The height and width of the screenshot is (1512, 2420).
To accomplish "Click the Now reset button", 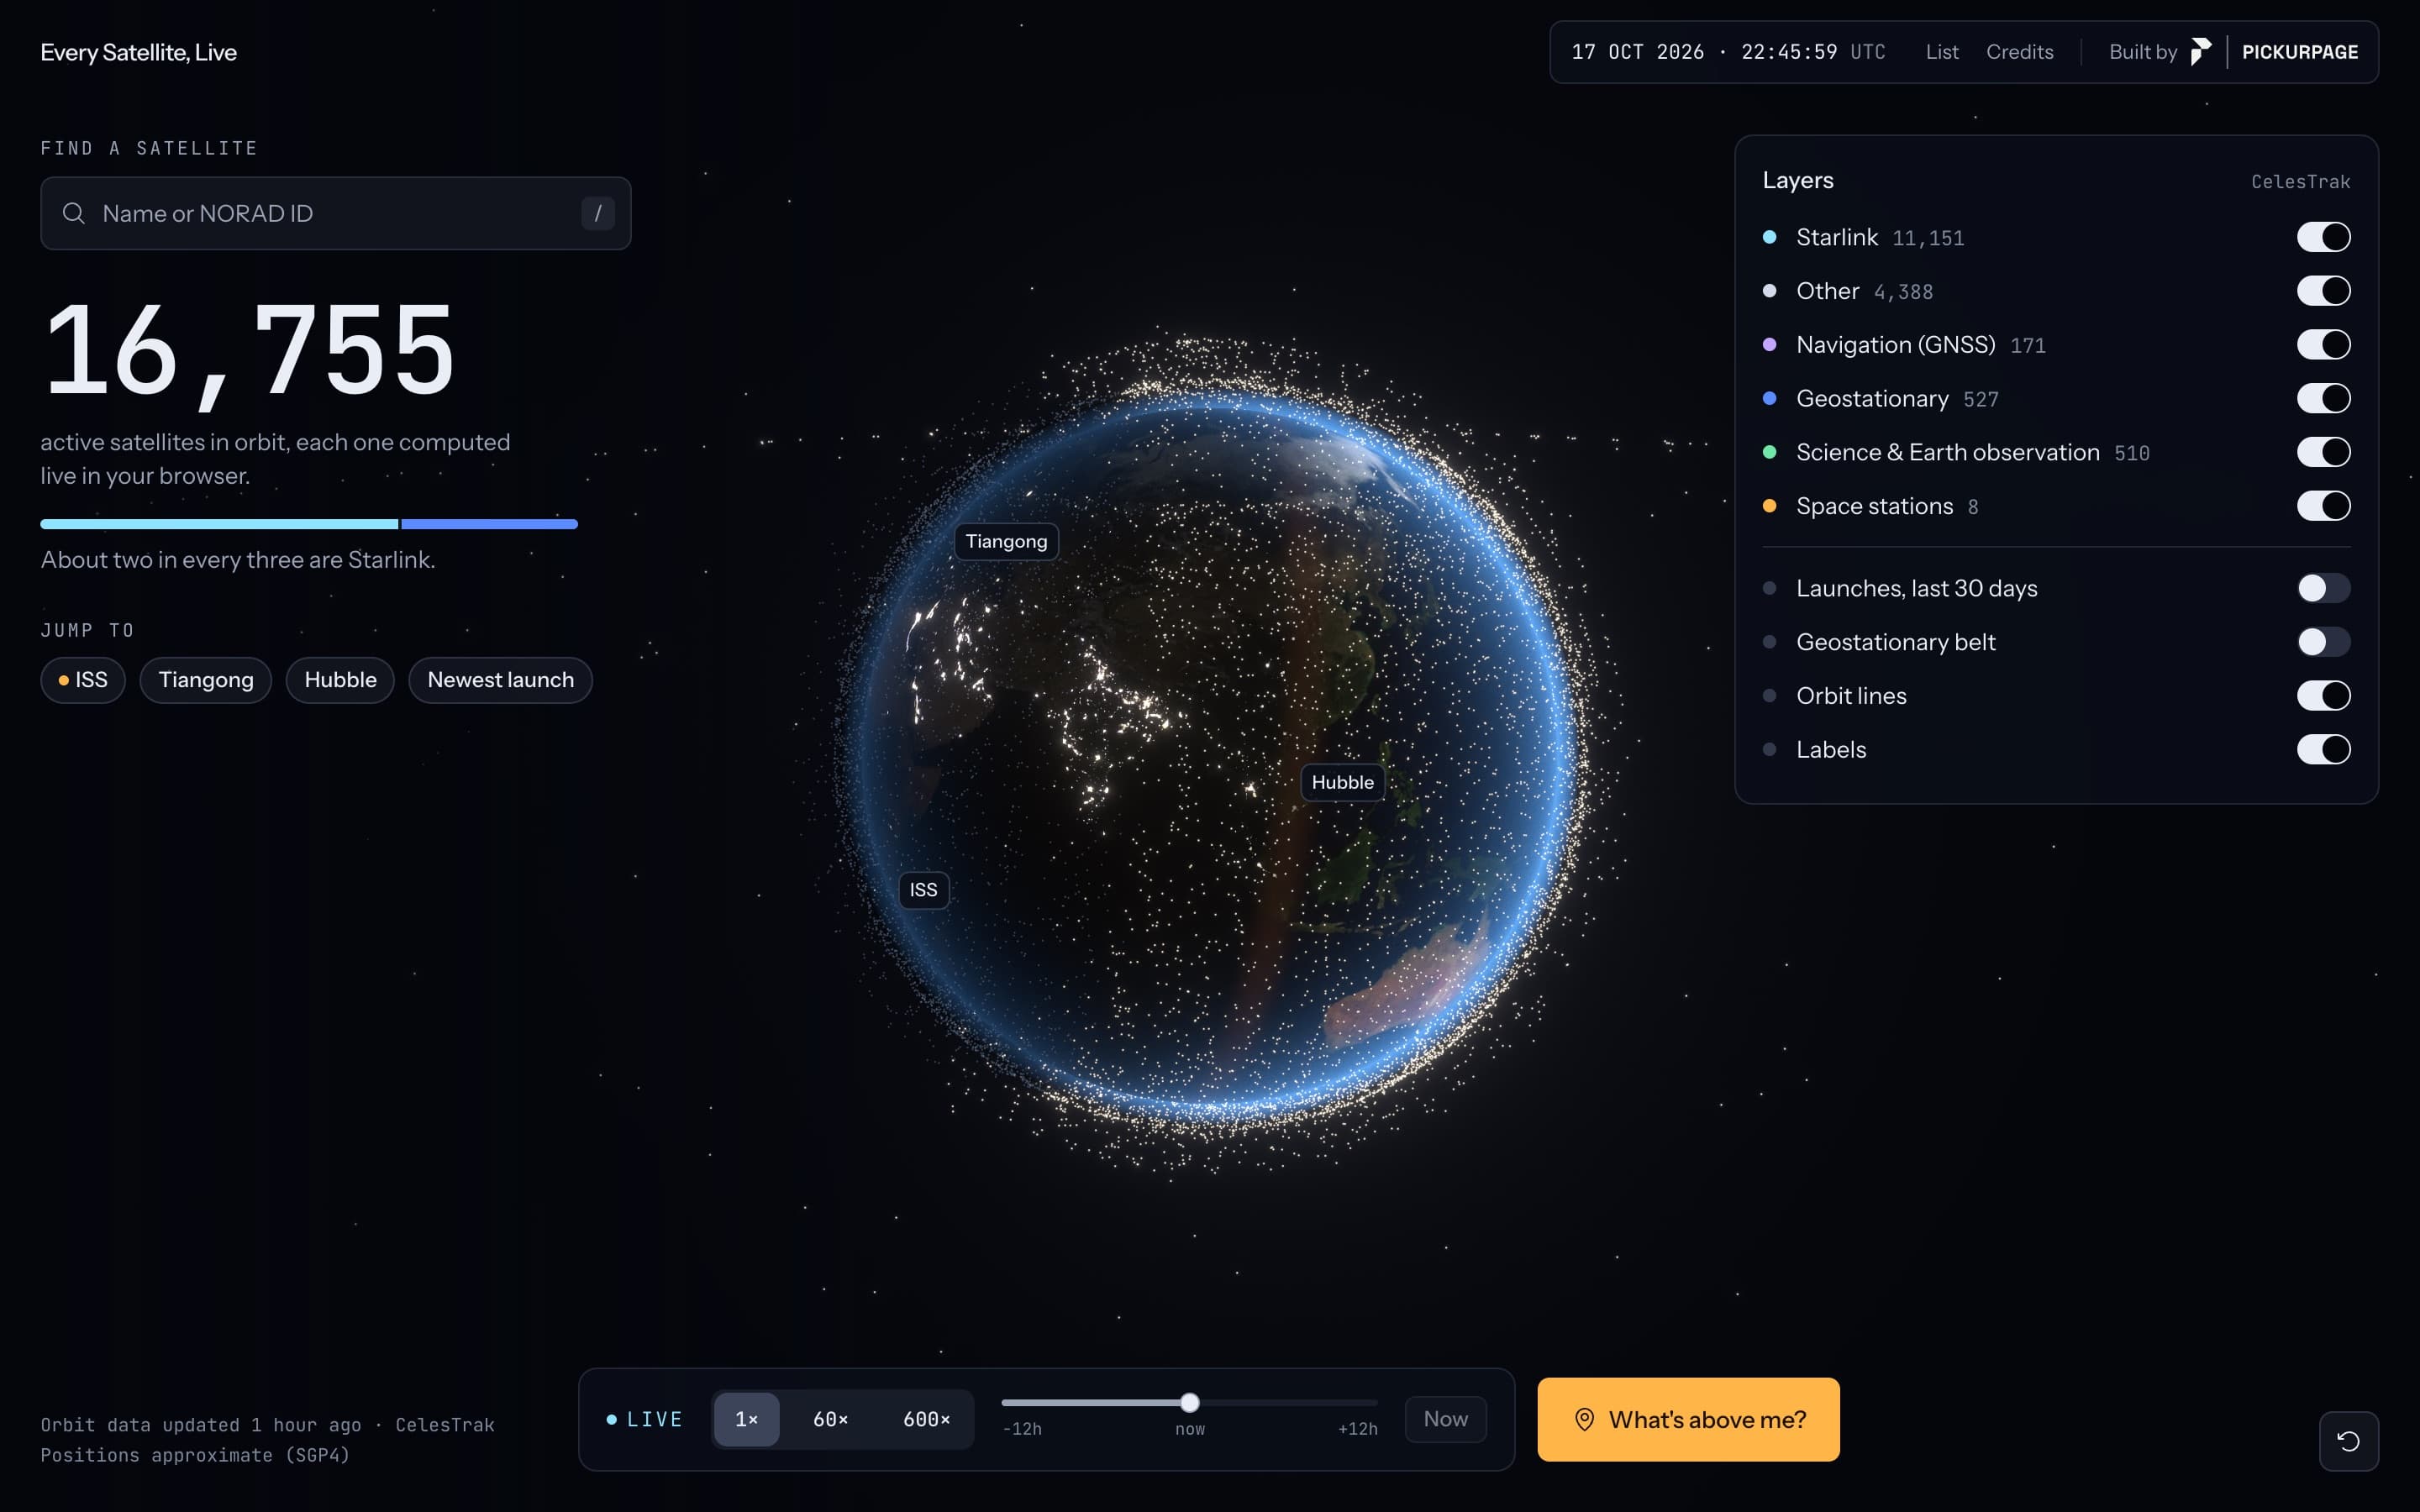I will [1445, 1419].
